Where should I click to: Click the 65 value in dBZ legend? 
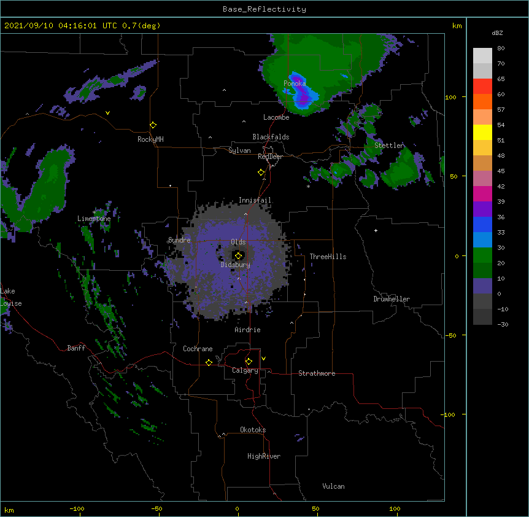tap(501, 79)
